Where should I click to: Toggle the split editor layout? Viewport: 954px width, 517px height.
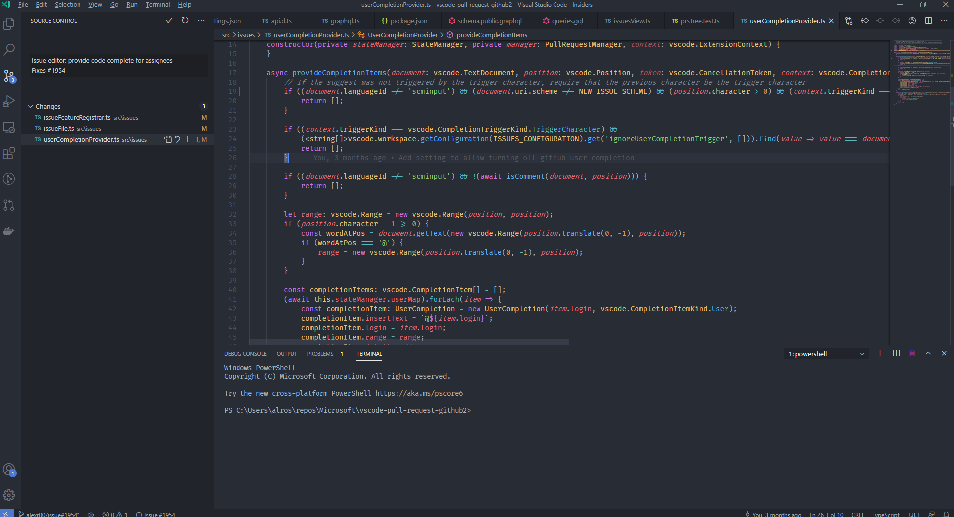click(928, 20)
